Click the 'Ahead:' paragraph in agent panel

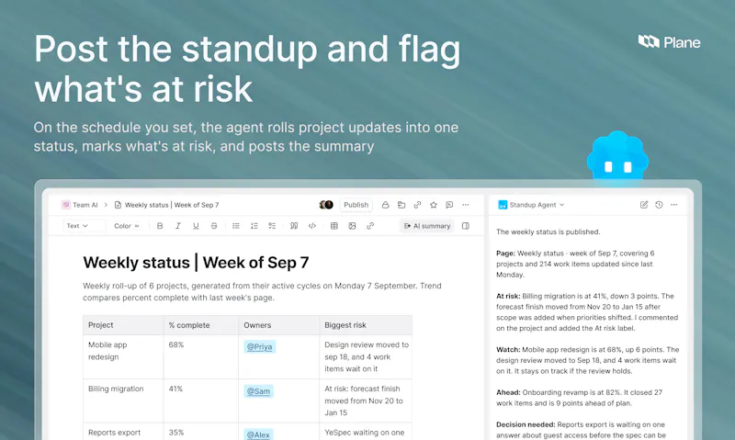click(580, 398)
